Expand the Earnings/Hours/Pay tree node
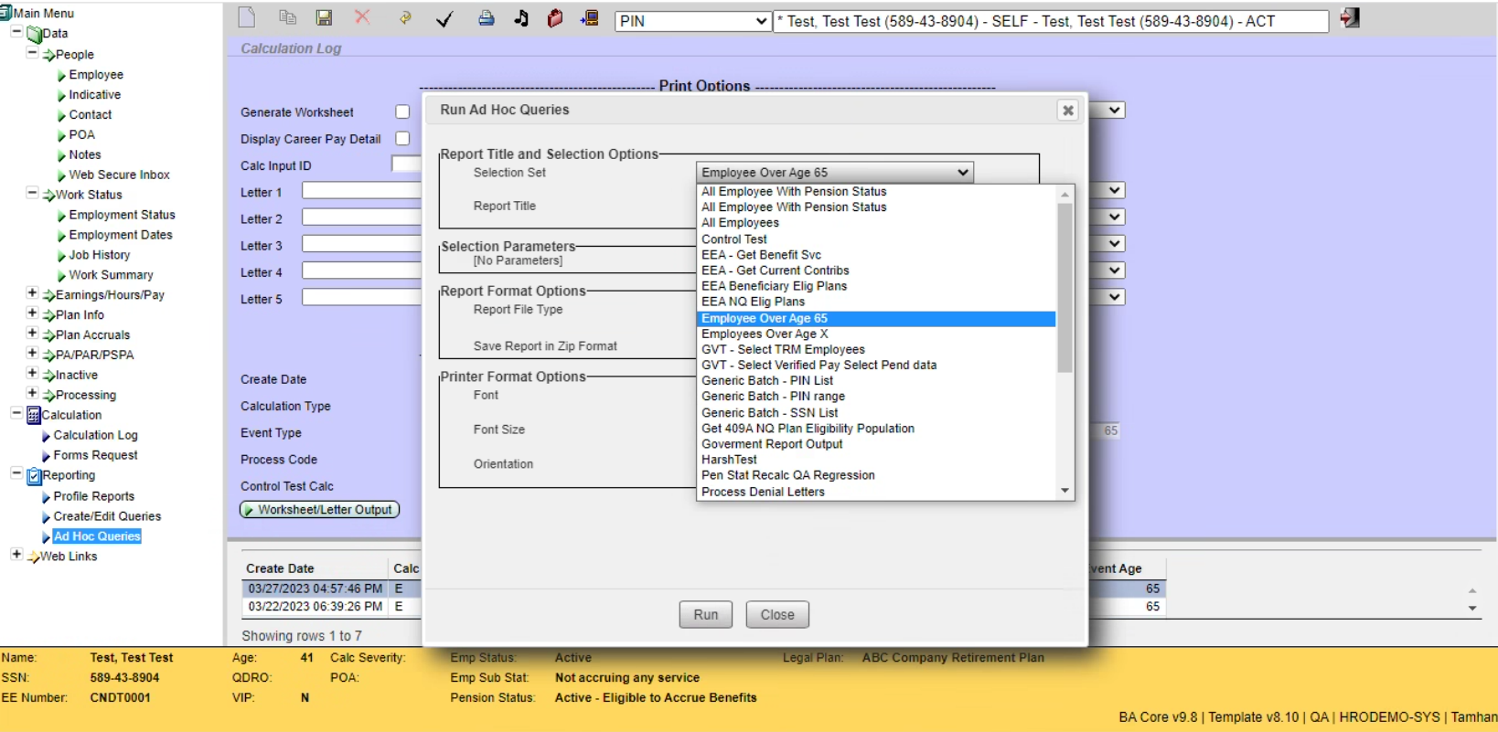The width and height of the screenshot is (1498, 732). 32,294
